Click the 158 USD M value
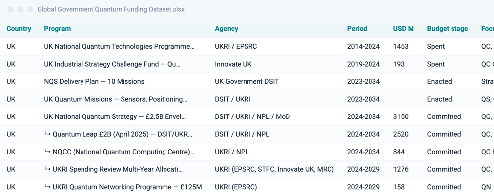The height and width of the screenshot is (192, 494). point(399,187)
